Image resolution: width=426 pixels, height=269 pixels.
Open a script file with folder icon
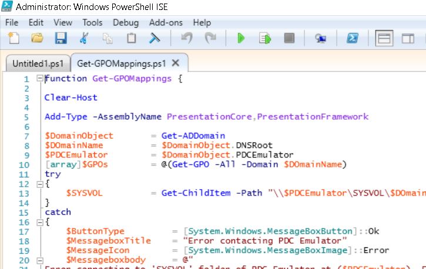tap(37, 38)
